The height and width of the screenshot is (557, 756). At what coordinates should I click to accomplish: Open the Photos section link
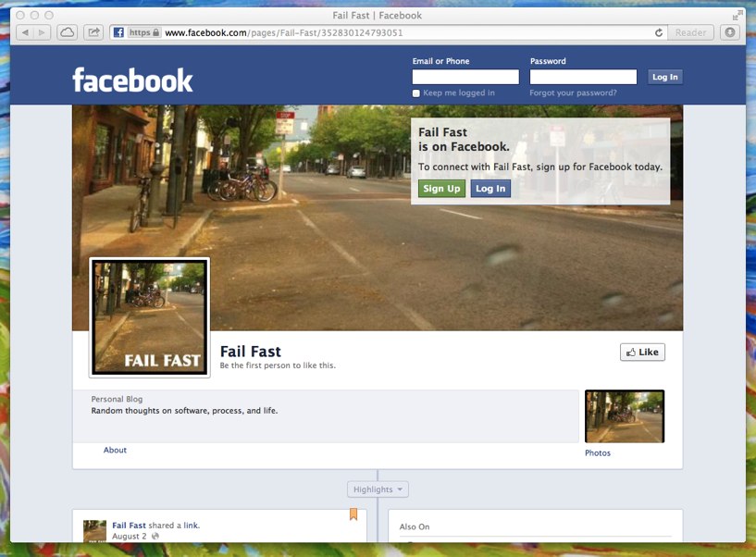click(598, 453)
